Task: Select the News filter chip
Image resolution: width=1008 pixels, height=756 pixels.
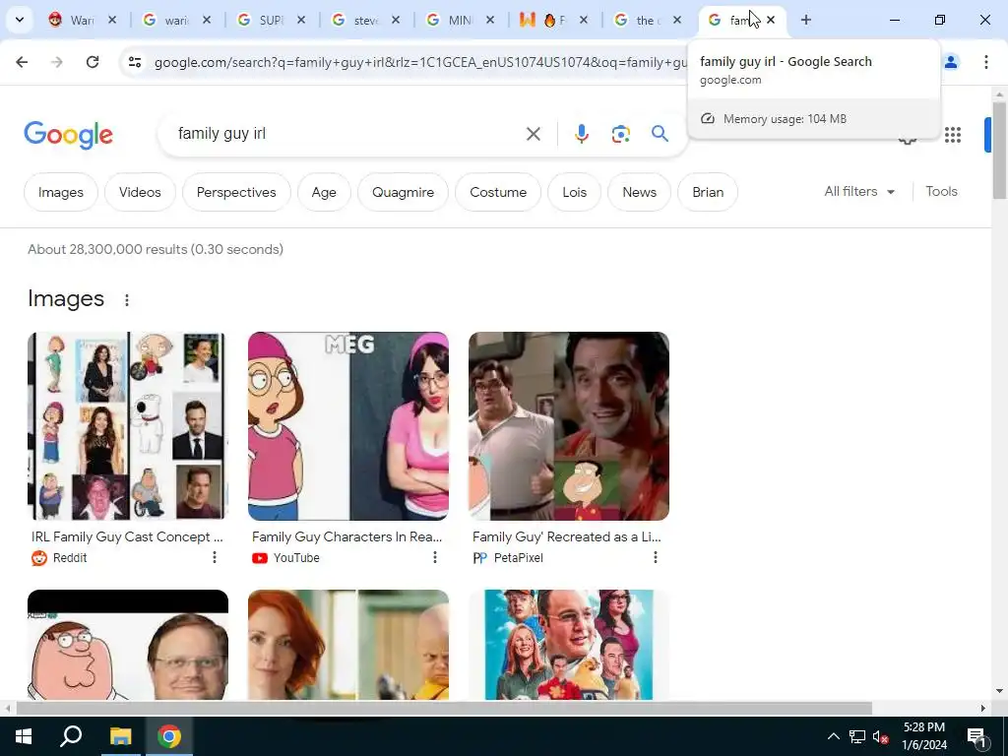Action: pyautogui.click(x=640, y=192)
